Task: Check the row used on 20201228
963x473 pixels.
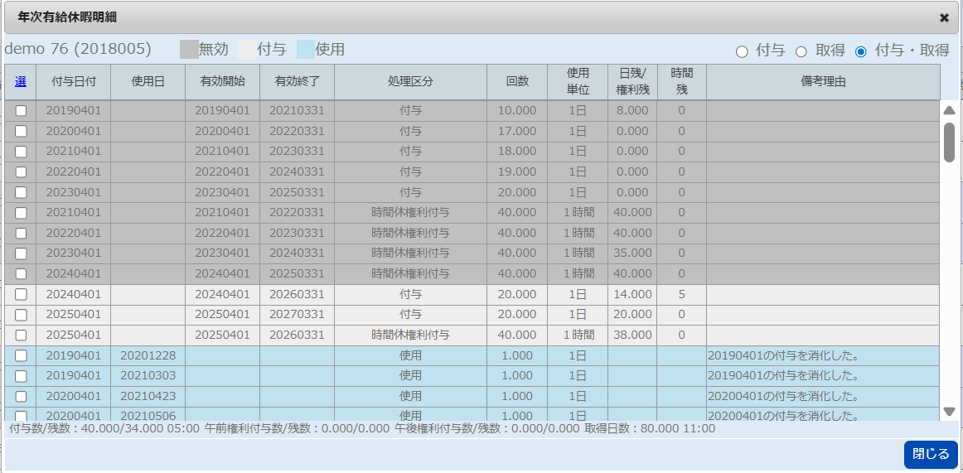Action: click(21, 355)
